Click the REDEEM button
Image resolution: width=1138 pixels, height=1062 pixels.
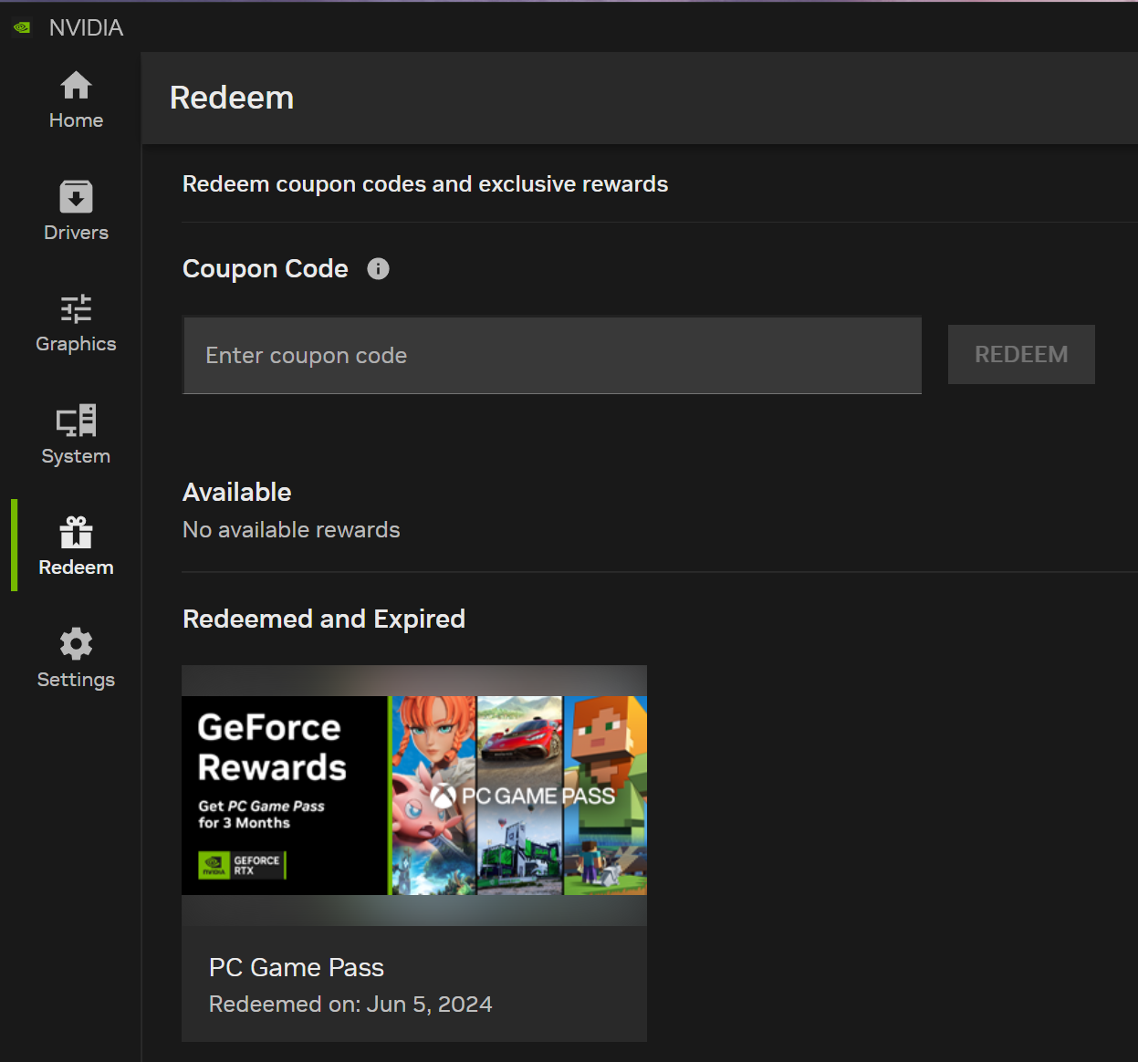point(1021,354)
